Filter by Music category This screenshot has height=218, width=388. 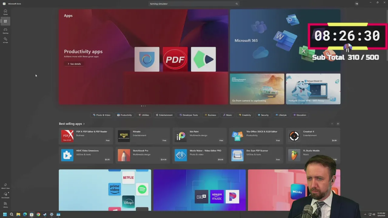(227, 115)
